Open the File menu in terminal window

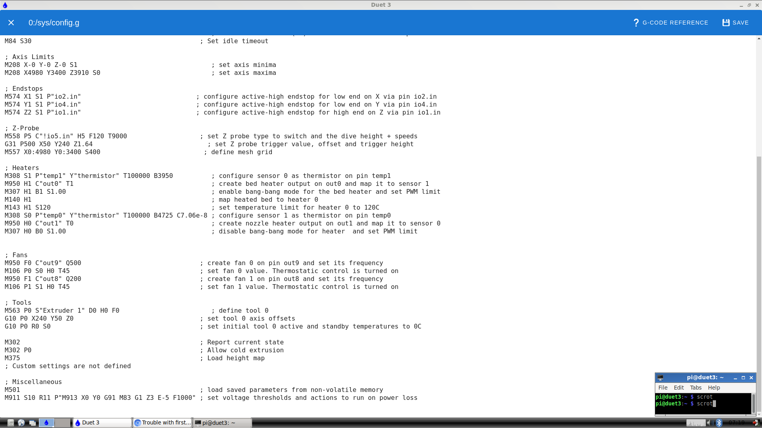[x=663, y=388]
